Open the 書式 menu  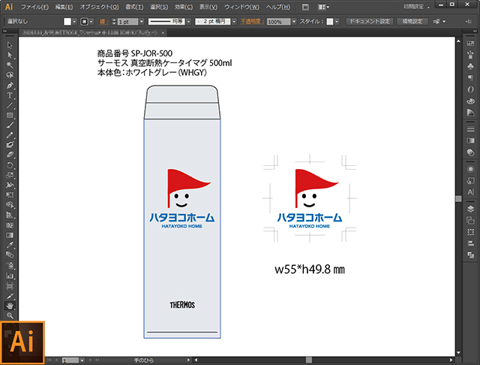134,7
